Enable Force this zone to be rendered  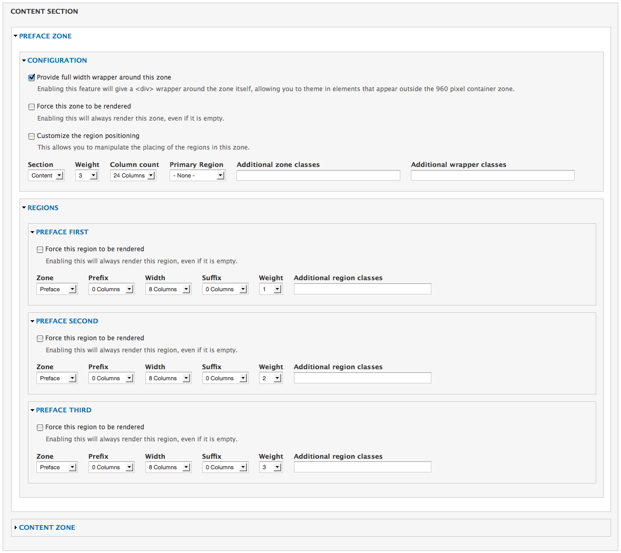(x=32, y=107)
